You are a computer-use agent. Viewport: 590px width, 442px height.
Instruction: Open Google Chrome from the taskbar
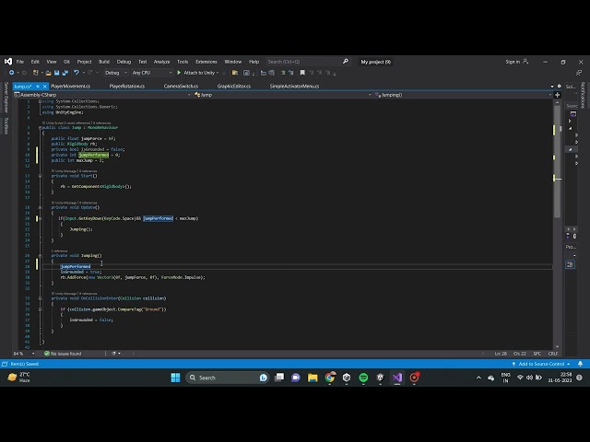pyautogui.click(x=330, y=378)
